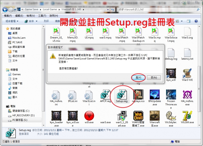Refresh the folder view button

coord(112,9)
